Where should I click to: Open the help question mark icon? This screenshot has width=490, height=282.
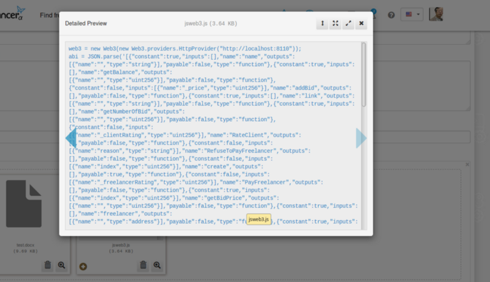pyautogui.click(x=391, y=15)
